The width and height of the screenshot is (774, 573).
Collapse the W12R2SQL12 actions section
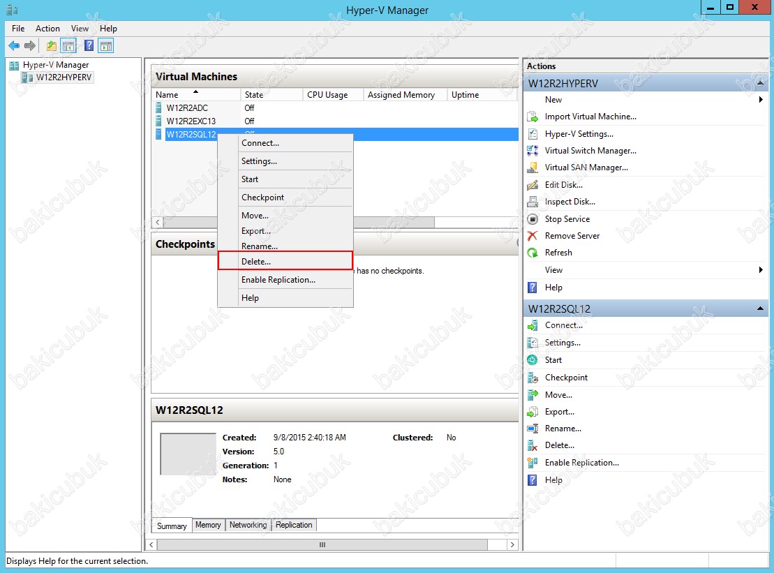760,309
